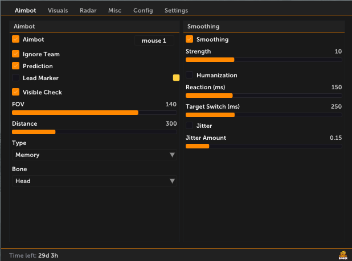352x261 pixels.
Task: Open the Type dropdown showing Memory
Action: coord(95,155)
